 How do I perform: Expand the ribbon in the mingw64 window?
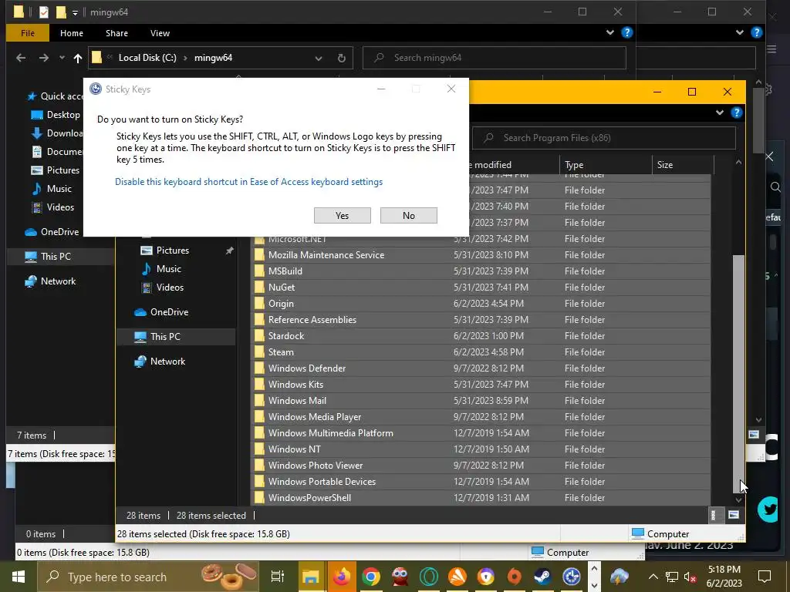tap(610, 32)
